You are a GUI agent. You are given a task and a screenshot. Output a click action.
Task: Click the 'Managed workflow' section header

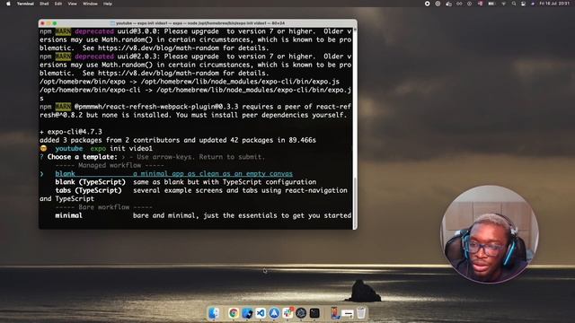pos(110,165)
